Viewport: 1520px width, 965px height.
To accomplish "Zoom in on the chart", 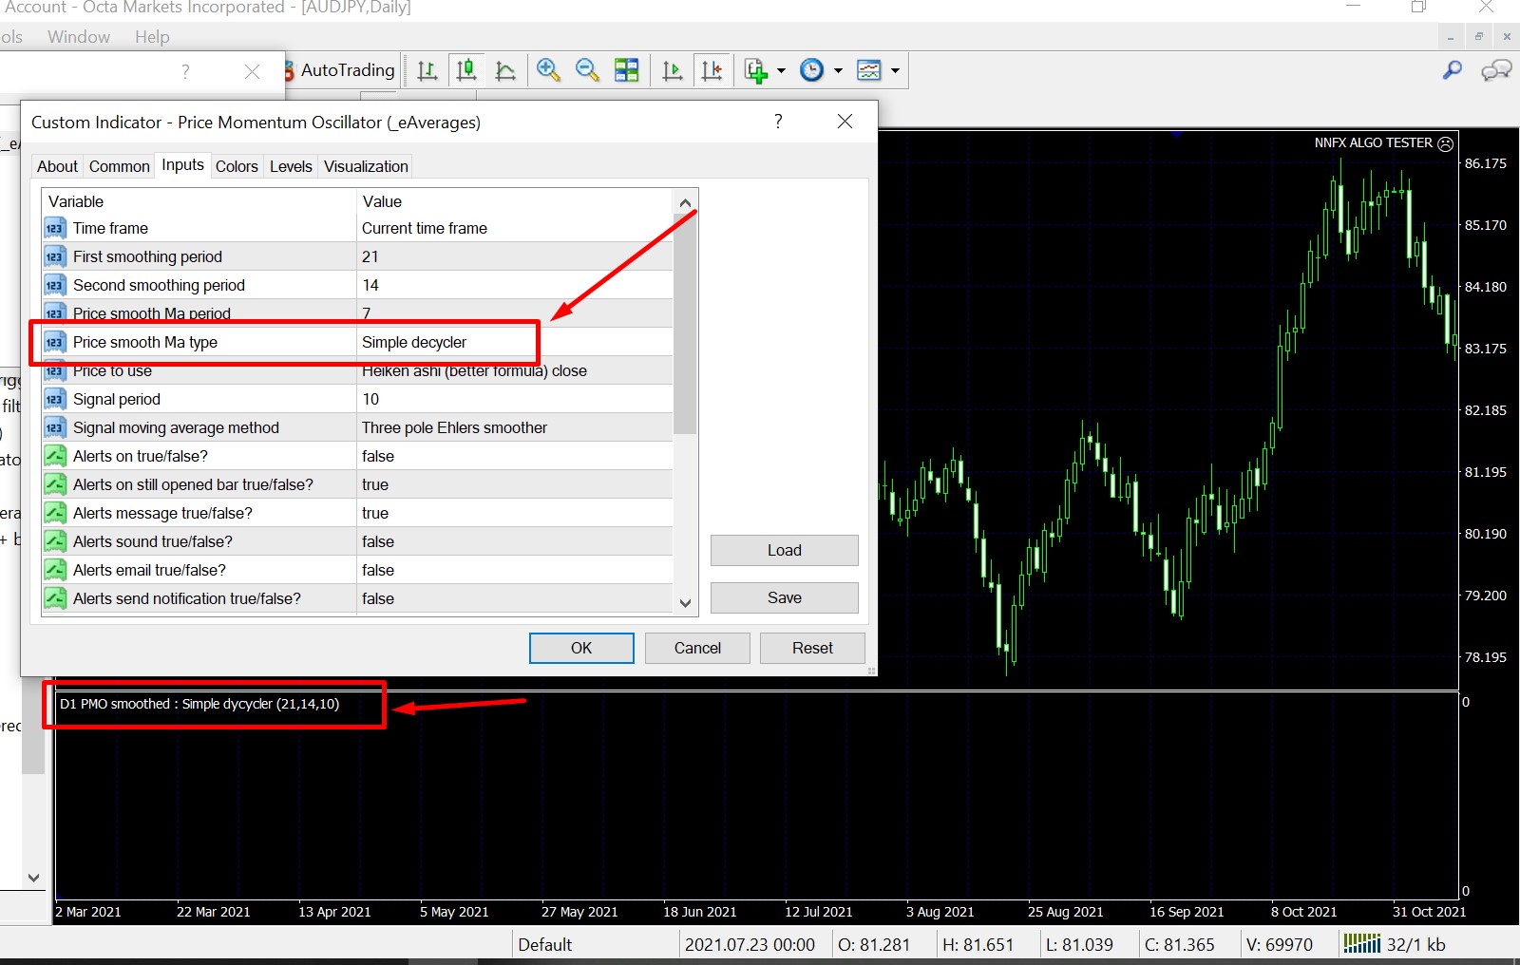I will pos(548,70).
